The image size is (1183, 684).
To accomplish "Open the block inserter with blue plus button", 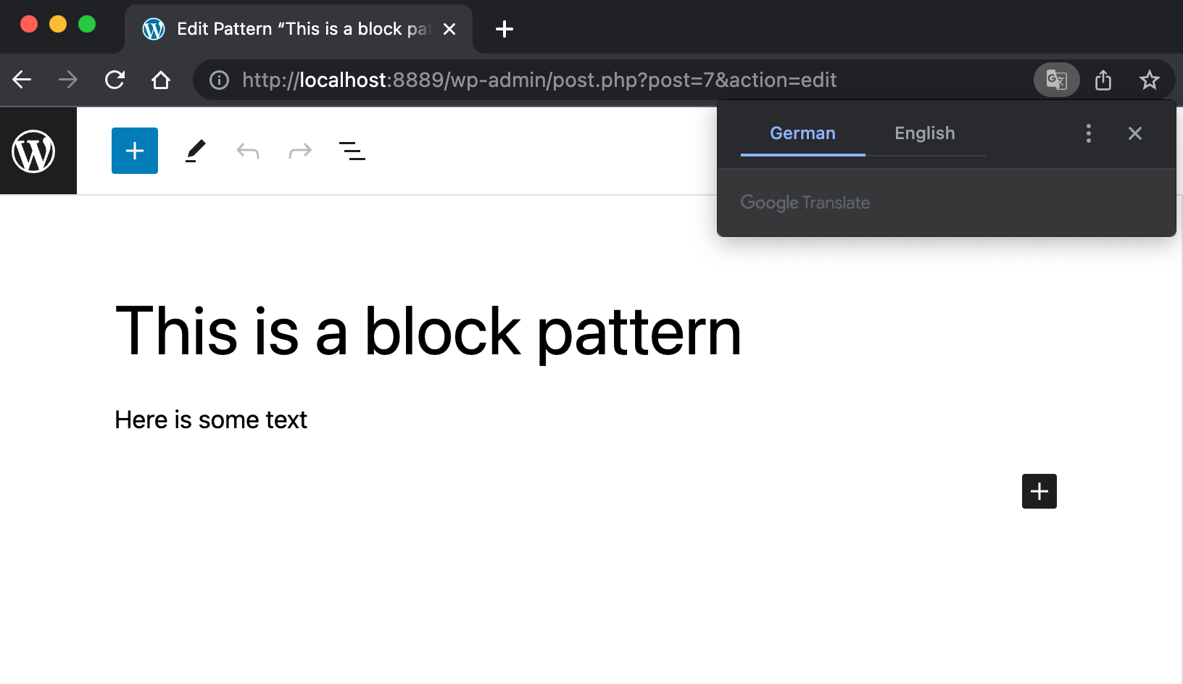I will click(135, 151).
